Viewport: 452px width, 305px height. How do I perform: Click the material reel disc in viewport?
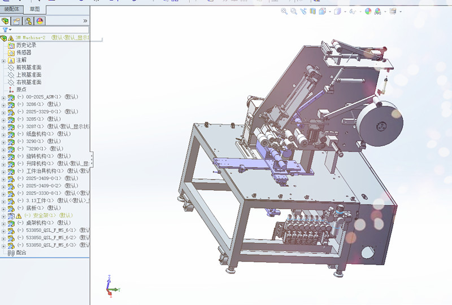click(x=380, y=124)
